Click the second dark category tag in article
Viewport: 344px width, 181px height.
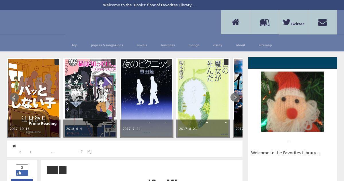(x=63, y=170)
